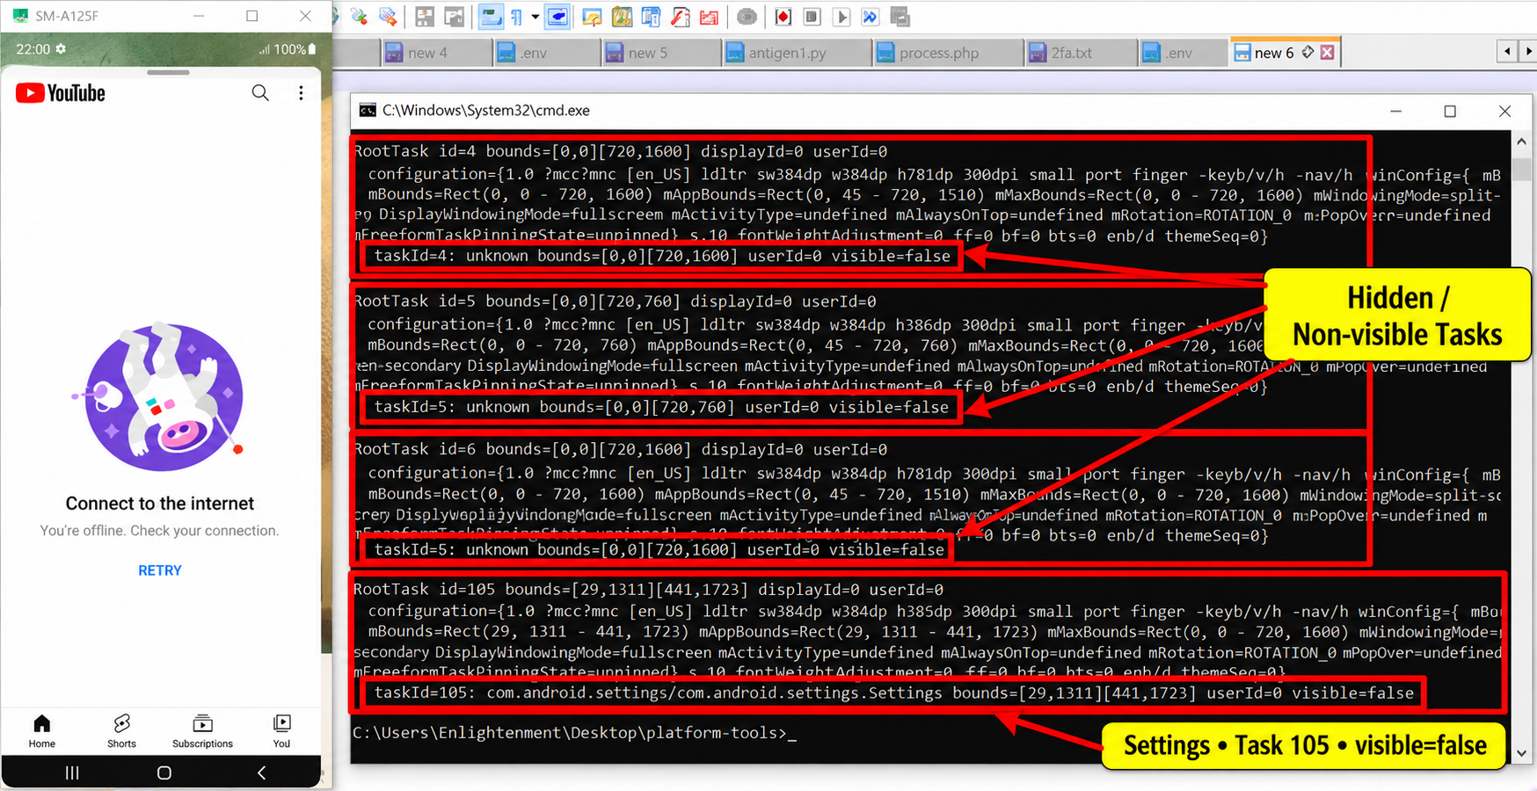Image resolution: width=1537 pixels, height=791 pixels.
Task: Toggle file Monitoring eye icon
Action: [x=747, y=17]
